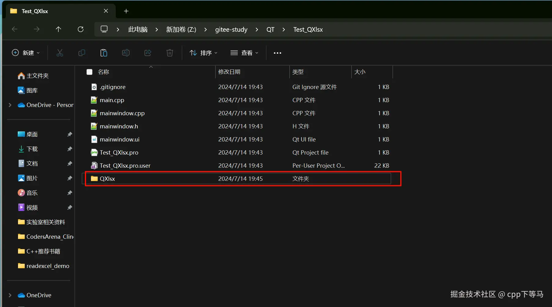Screen dimensions: 552x307
Task: Unpin 音乐 using its pin icon
Action: tap(70, 193)
